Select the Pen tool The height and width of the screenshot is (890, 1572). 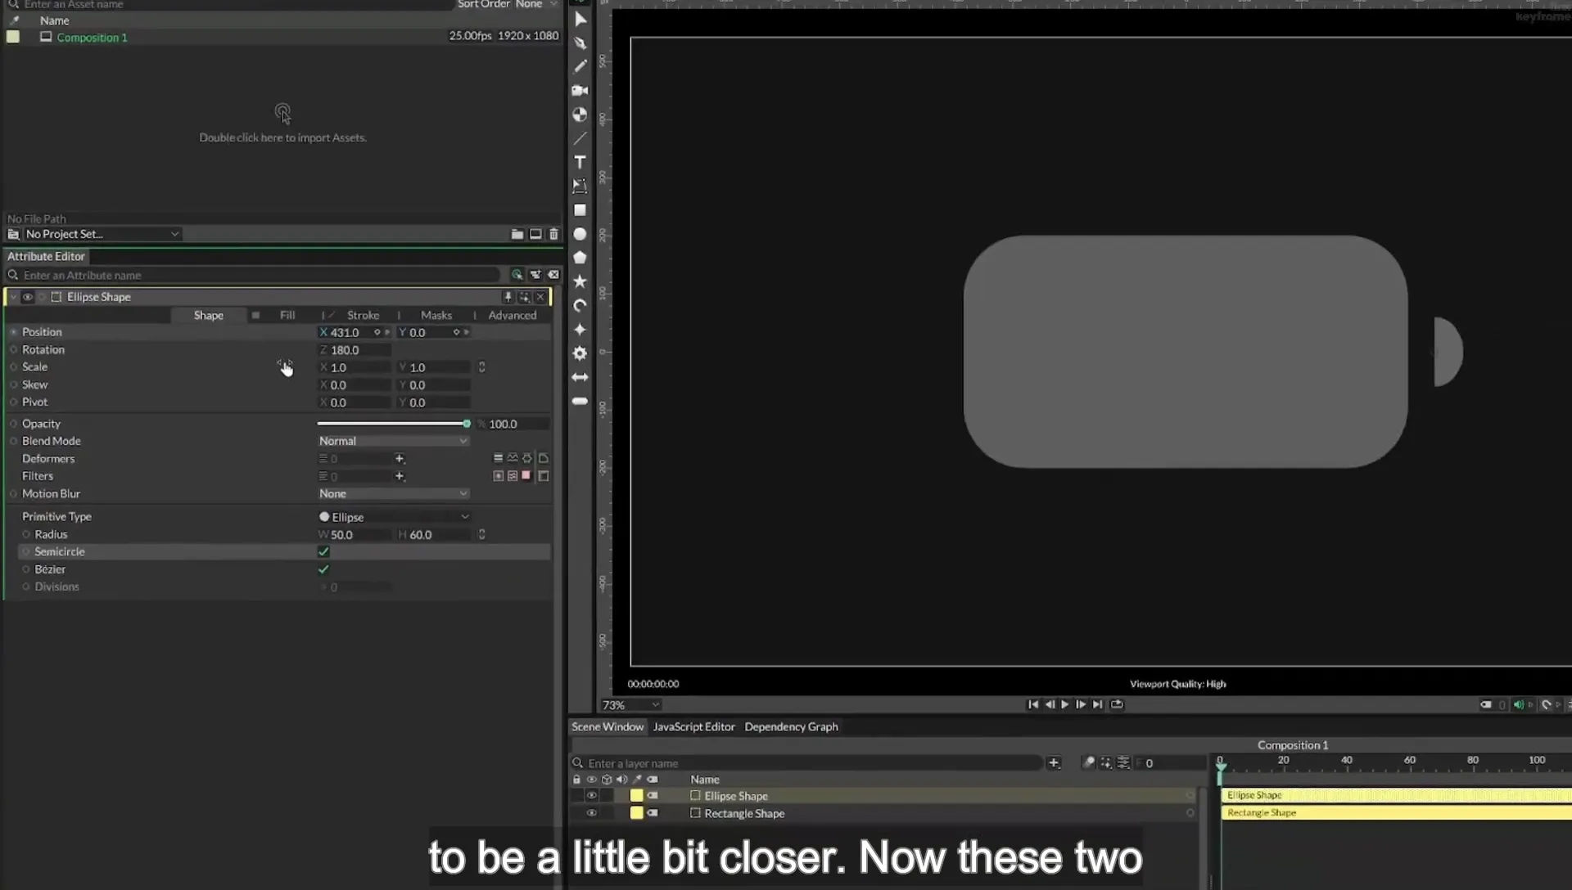pos(580,43)
